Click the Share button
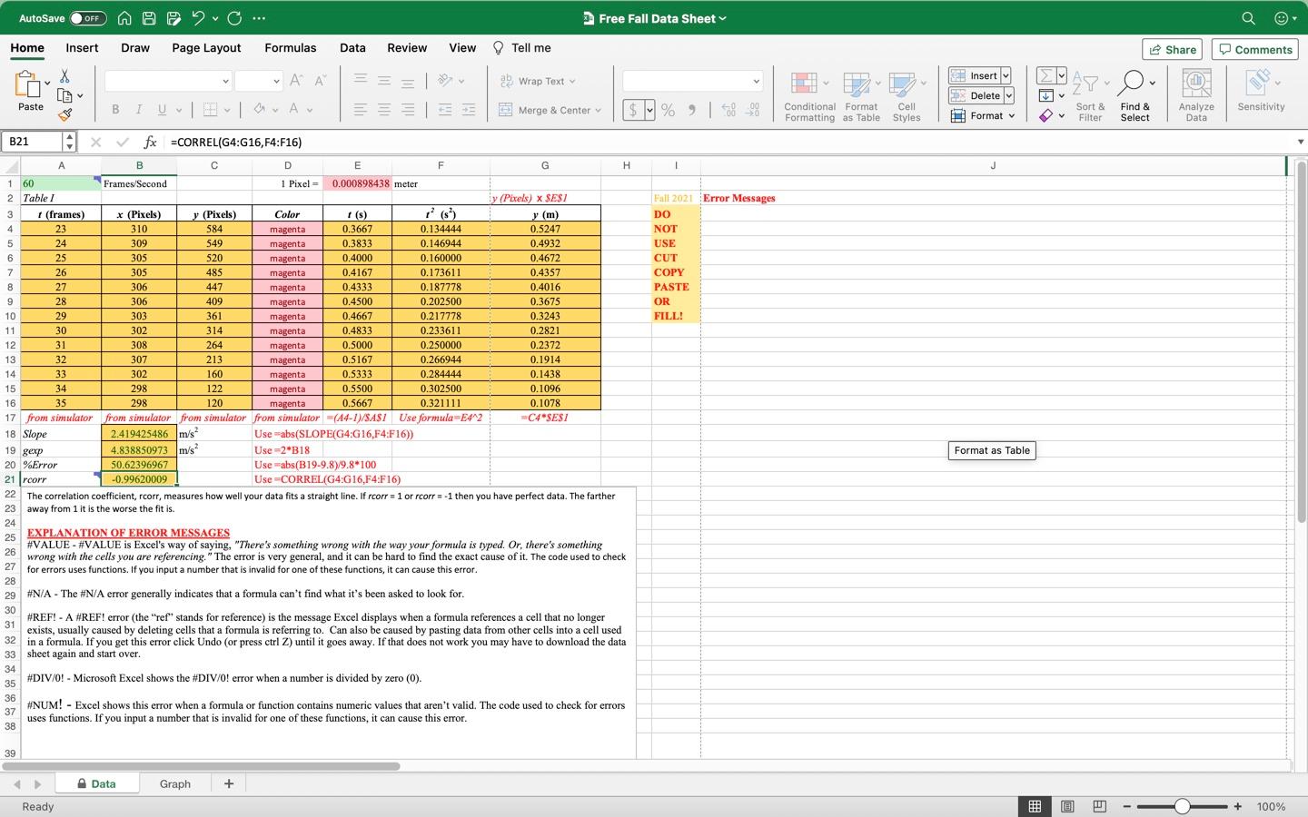1308x817 pixels. click(1172, 50)
